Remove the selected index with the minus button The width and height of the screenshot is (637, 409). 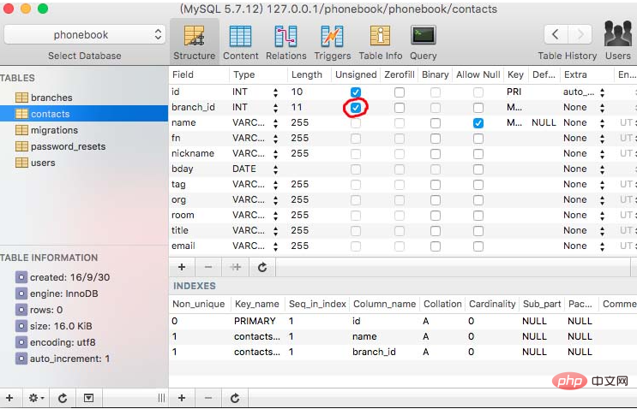coord(208,398)
